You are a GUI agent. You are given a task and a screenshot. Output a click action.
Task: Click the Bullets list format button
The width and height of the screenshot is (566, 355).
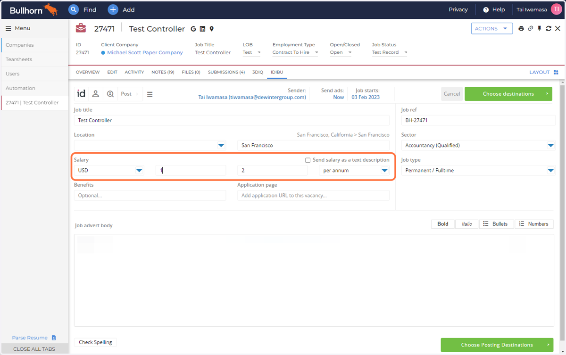[x=496, y=224]
